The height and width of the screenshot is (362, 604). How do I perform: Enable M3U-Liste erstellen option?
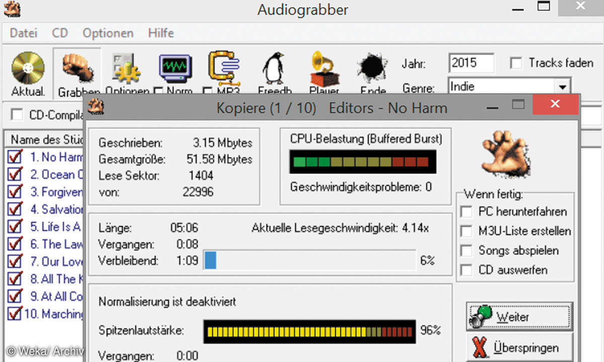click(x=467, y=231)
